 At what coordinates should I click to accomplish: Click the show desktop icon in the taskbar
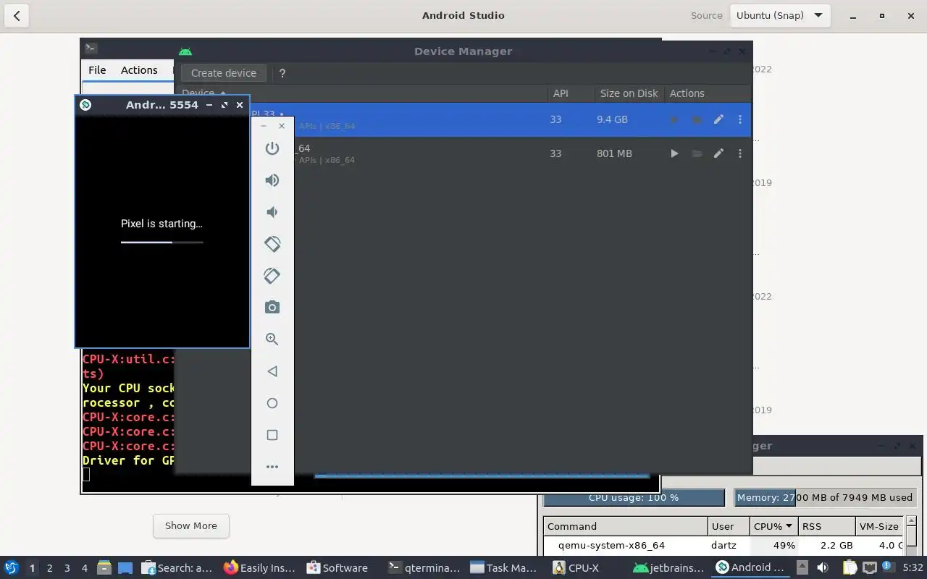click(125, 568)
